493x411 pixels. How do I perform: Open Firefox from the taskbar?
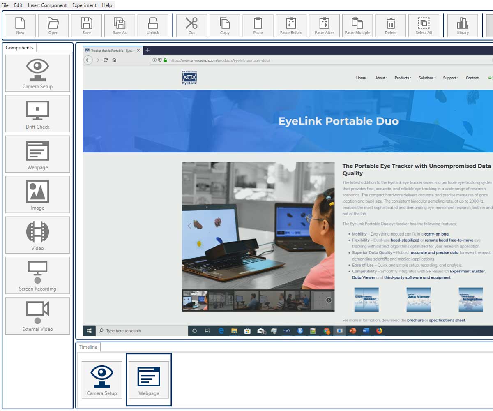pos(379,330)
